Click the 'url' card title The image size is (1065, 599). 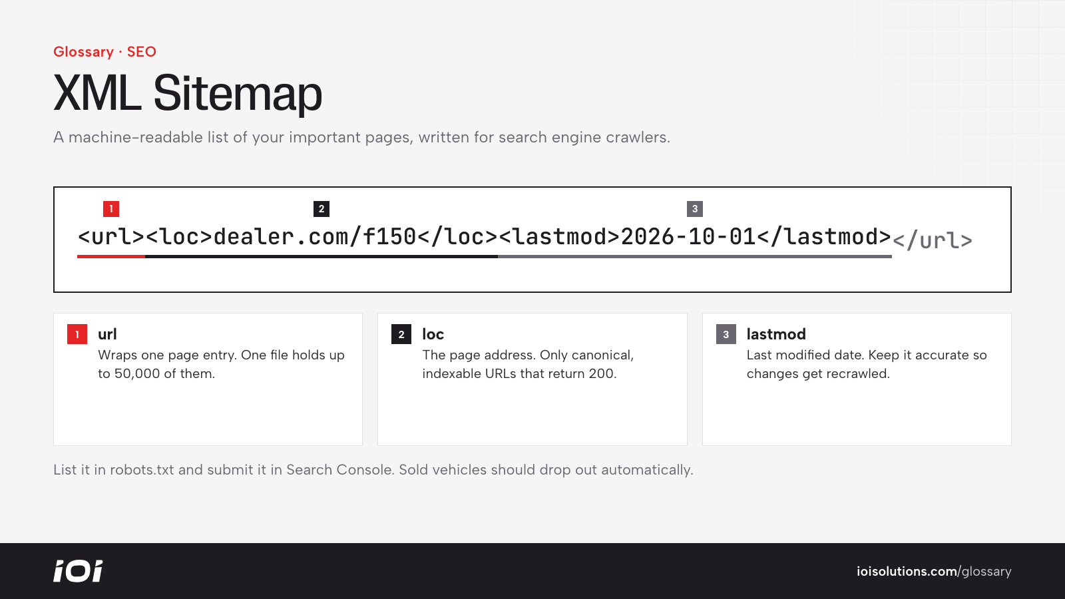coord(107,334)
